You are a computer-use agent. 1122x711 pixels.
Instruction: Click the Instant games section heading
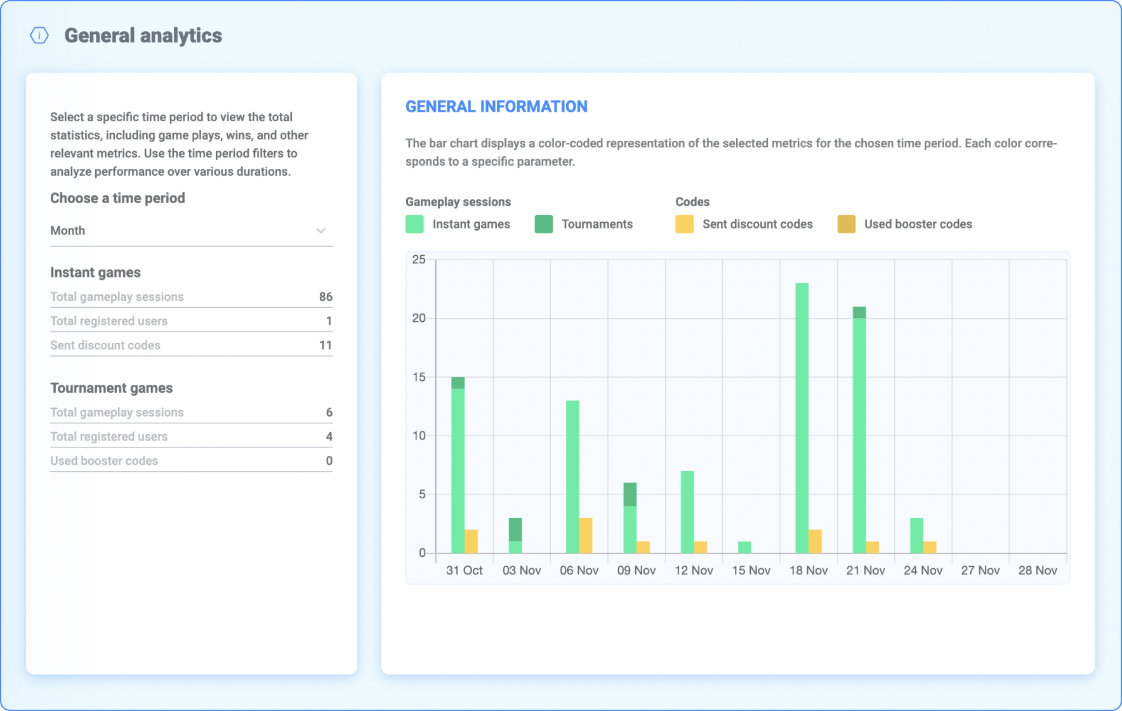[x=95, y=272]
